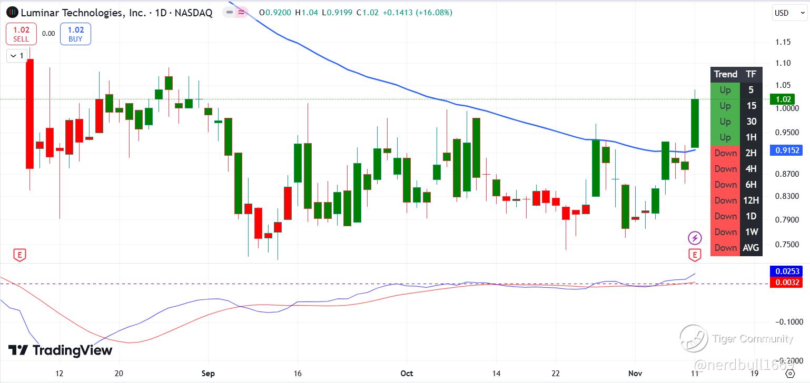Viewport: 810px width, 383px height.
Task: Click the Luminar Technologies symbol logo
Action: point(12,13)
